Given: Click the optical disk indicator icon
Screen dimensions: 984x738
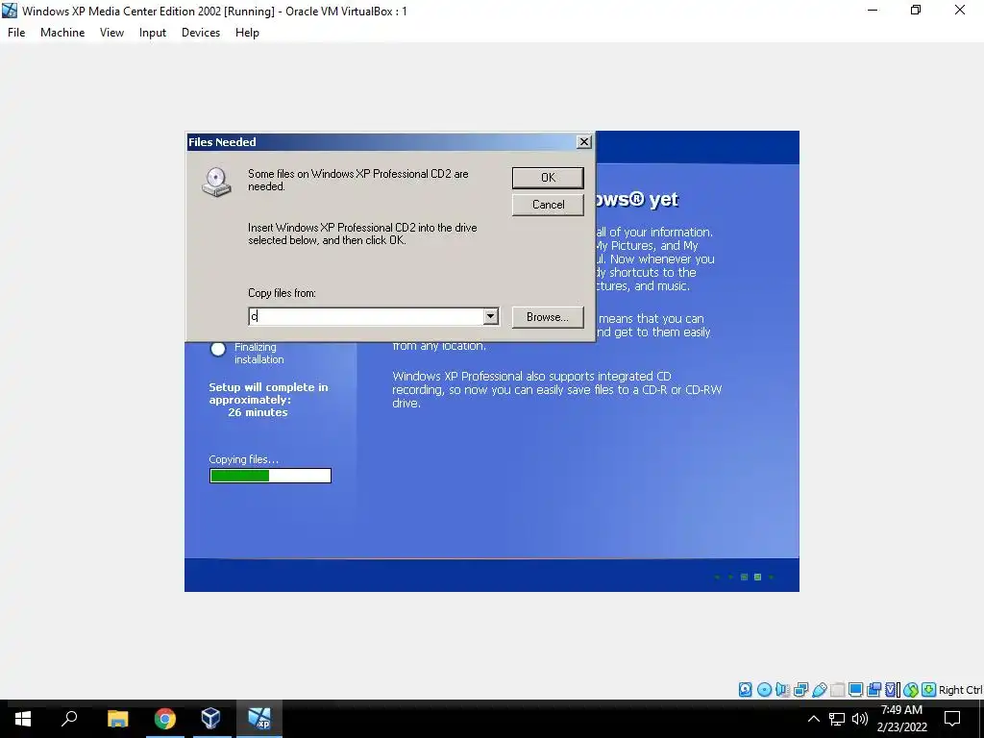Looking at the screenshot, I should click(764, 690).
